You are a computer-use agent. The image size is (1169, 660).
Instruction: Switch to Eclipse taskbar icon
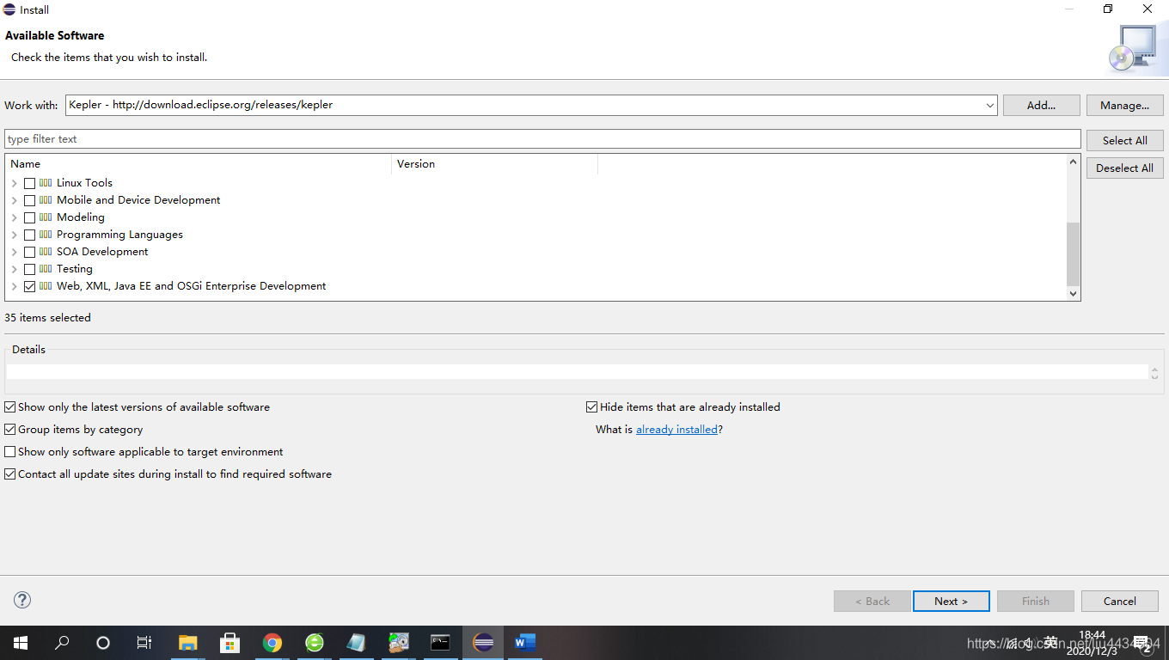tap(483, 642)
